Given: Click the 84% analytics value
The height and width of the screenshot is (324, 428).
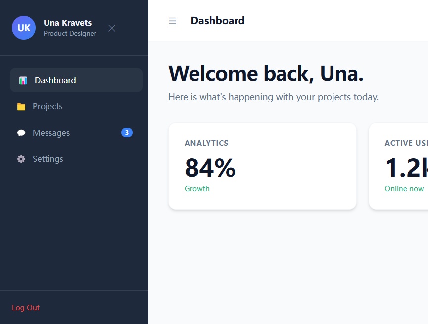Looking at the screenshot, I should pos(210,167).
